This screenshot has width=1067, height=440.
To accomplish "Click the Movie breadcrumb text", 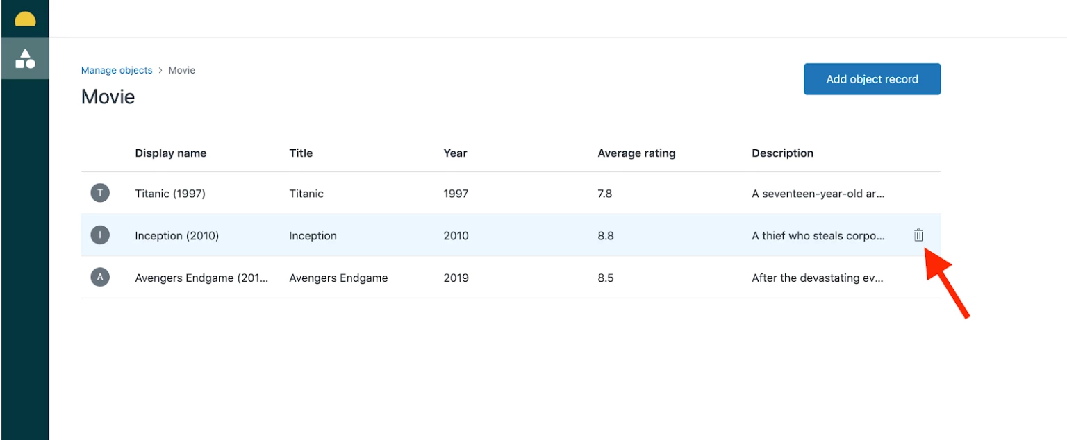I will (182, 70).
